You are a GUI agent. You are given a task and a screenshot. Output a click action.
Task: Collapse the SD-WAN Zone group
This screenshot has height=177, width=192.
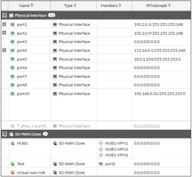coord(4,134)
